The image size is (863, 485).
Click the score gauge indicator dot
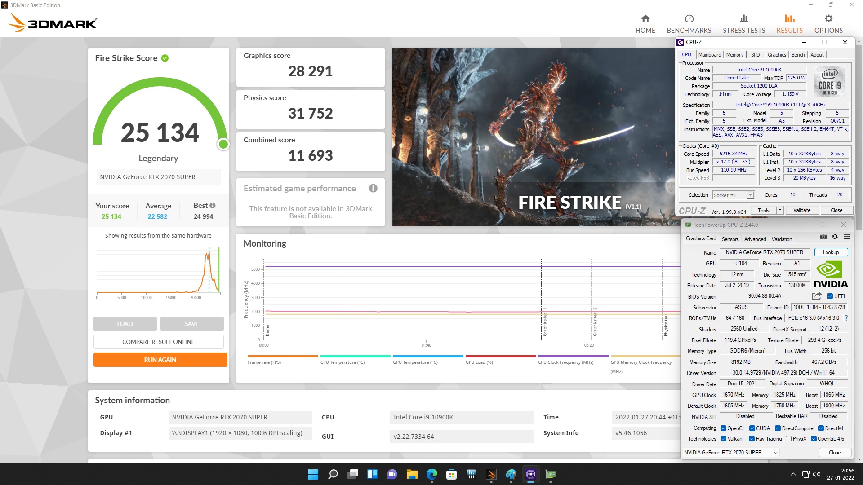coord(223,144)
